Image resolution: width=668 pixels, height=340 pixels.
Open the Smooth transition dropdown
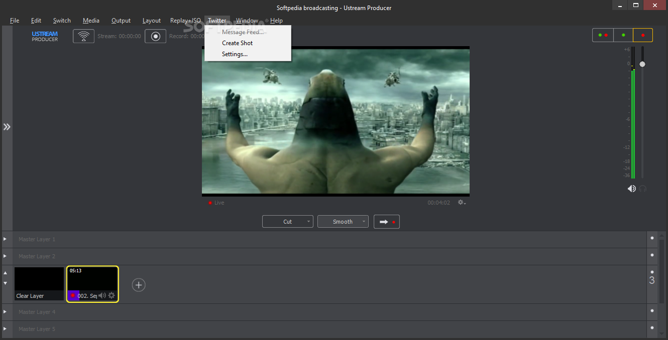coord(343,222)
